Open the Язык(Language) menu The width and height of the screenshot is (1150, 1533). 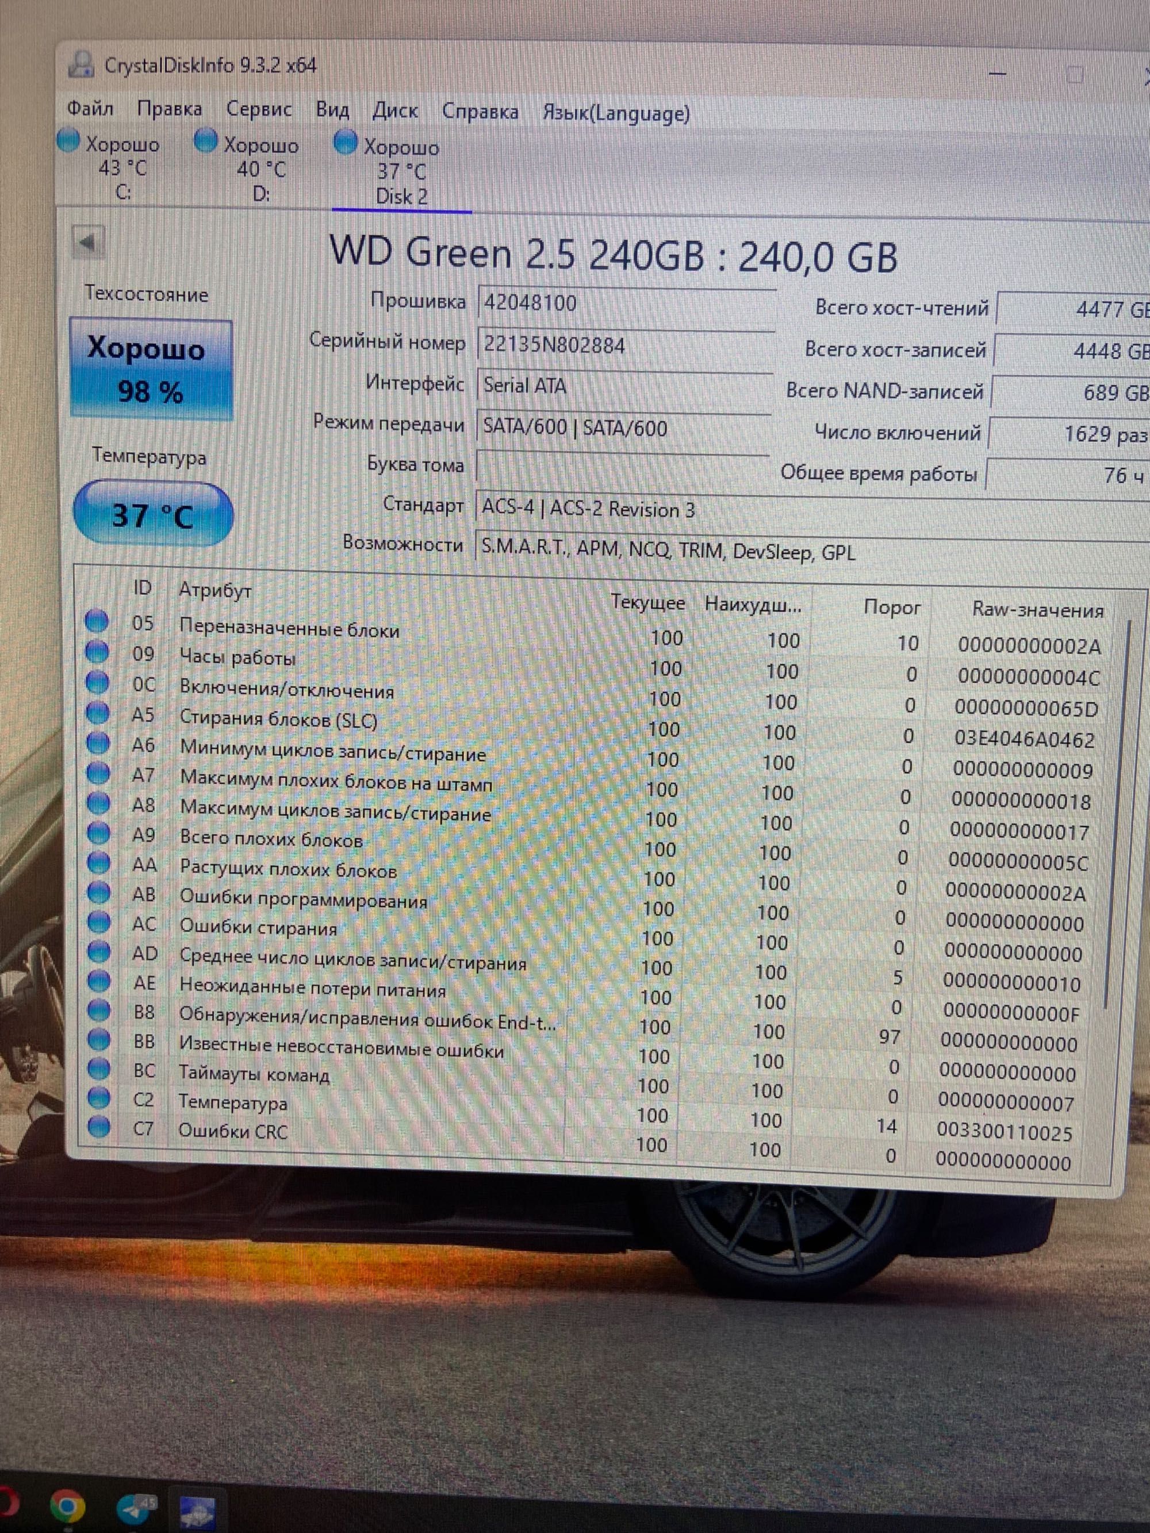pyautogui.click(x=616, y=114)
